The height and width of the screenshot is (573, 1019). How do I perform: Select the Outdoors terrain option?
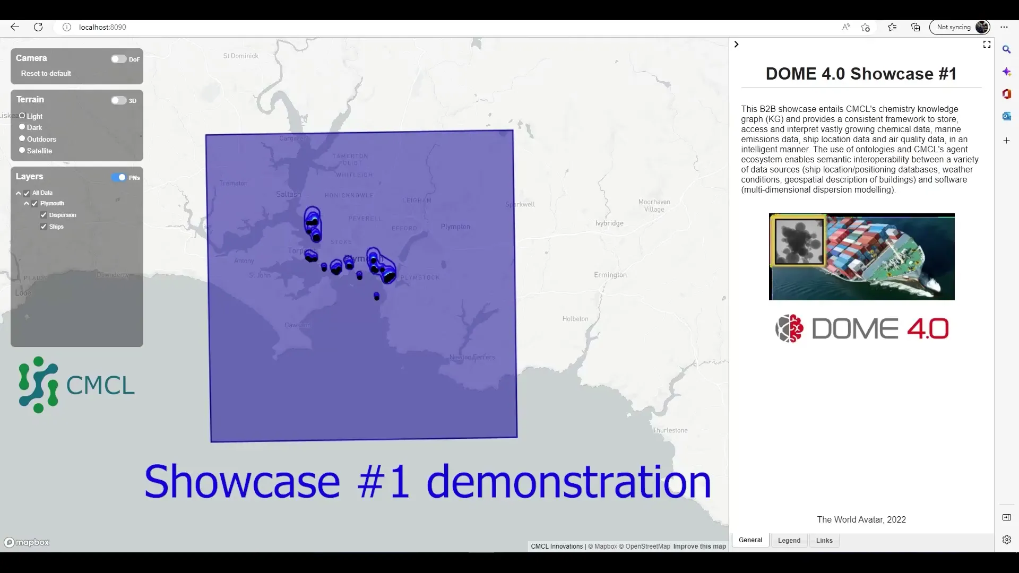point(22,138)
